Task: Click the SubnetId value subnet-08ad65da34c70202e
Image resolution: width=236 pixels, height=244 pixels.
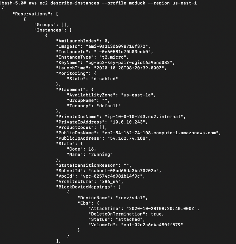Action: (124, 171)
